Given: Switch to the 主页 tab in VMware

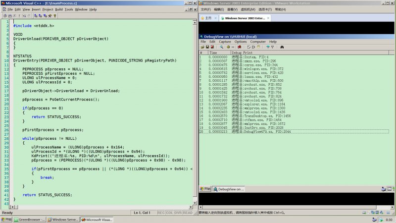Looking at the screenshot, I should tap(208, 18).
